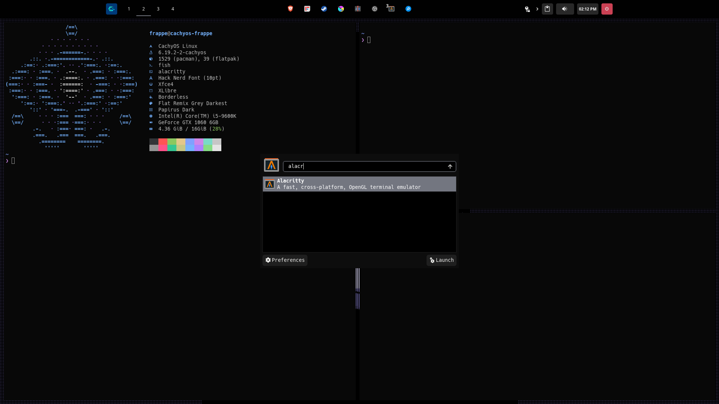Open launcher Preferences

285,260
